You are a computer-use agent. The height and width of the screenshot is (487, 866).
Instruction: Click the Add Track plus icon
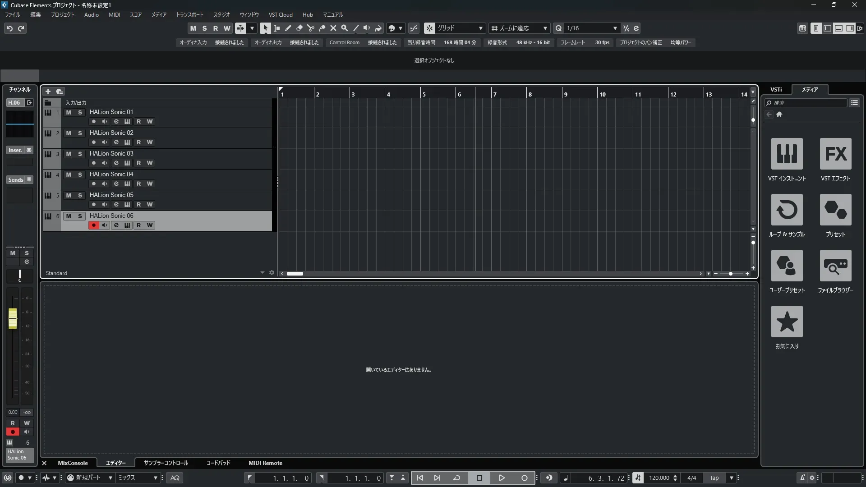pos(48,92)
